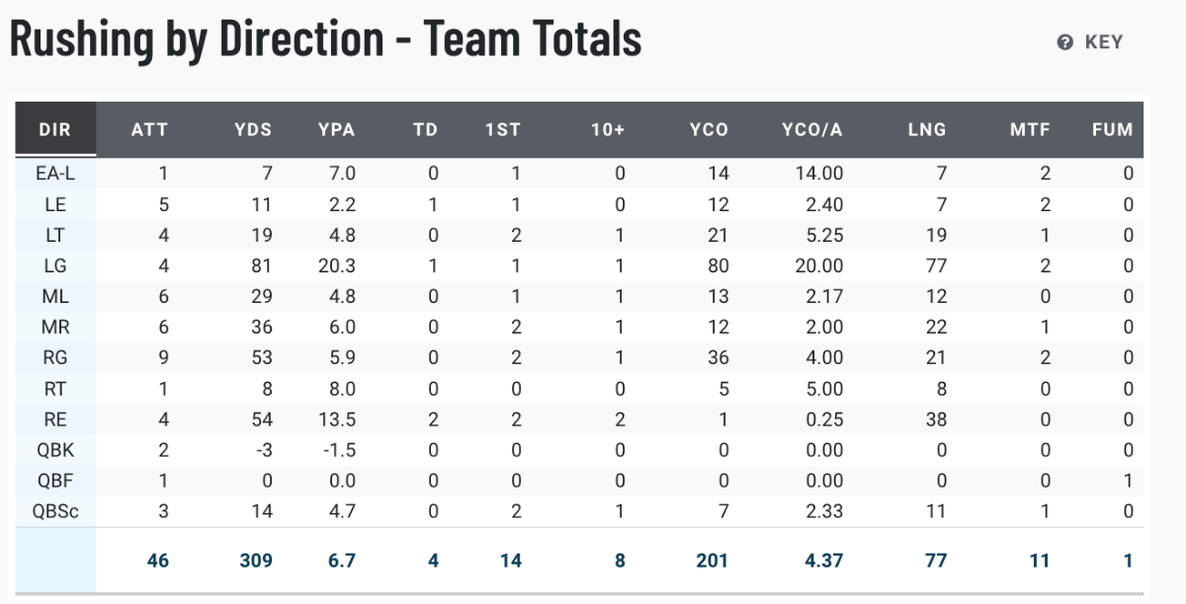Sort by ATT column header
The height and width of the screenshot is (604, 1186).
point(149,129)
